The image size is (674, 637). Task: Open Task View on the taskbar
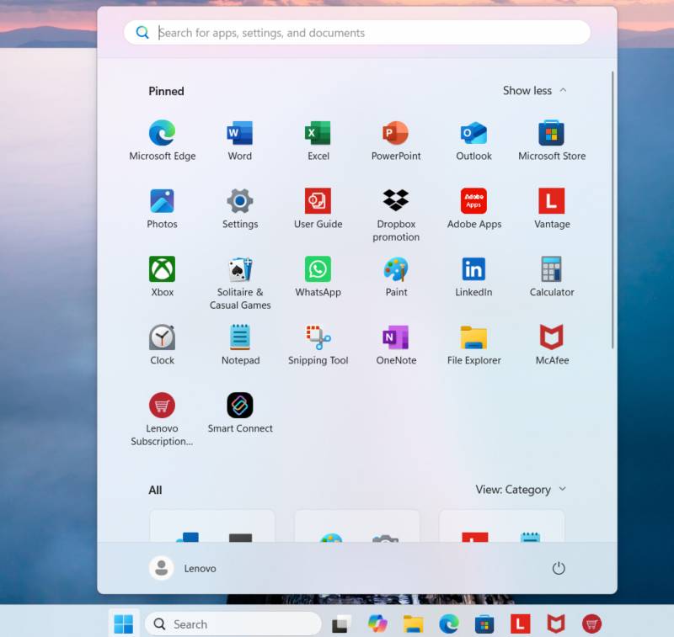click(x=342, y=624)
